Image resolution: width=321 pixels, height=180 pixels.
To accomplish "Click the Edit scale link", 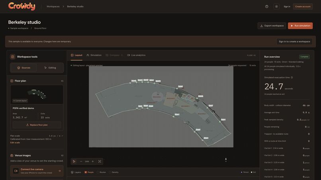I will (x=15, y=143).
